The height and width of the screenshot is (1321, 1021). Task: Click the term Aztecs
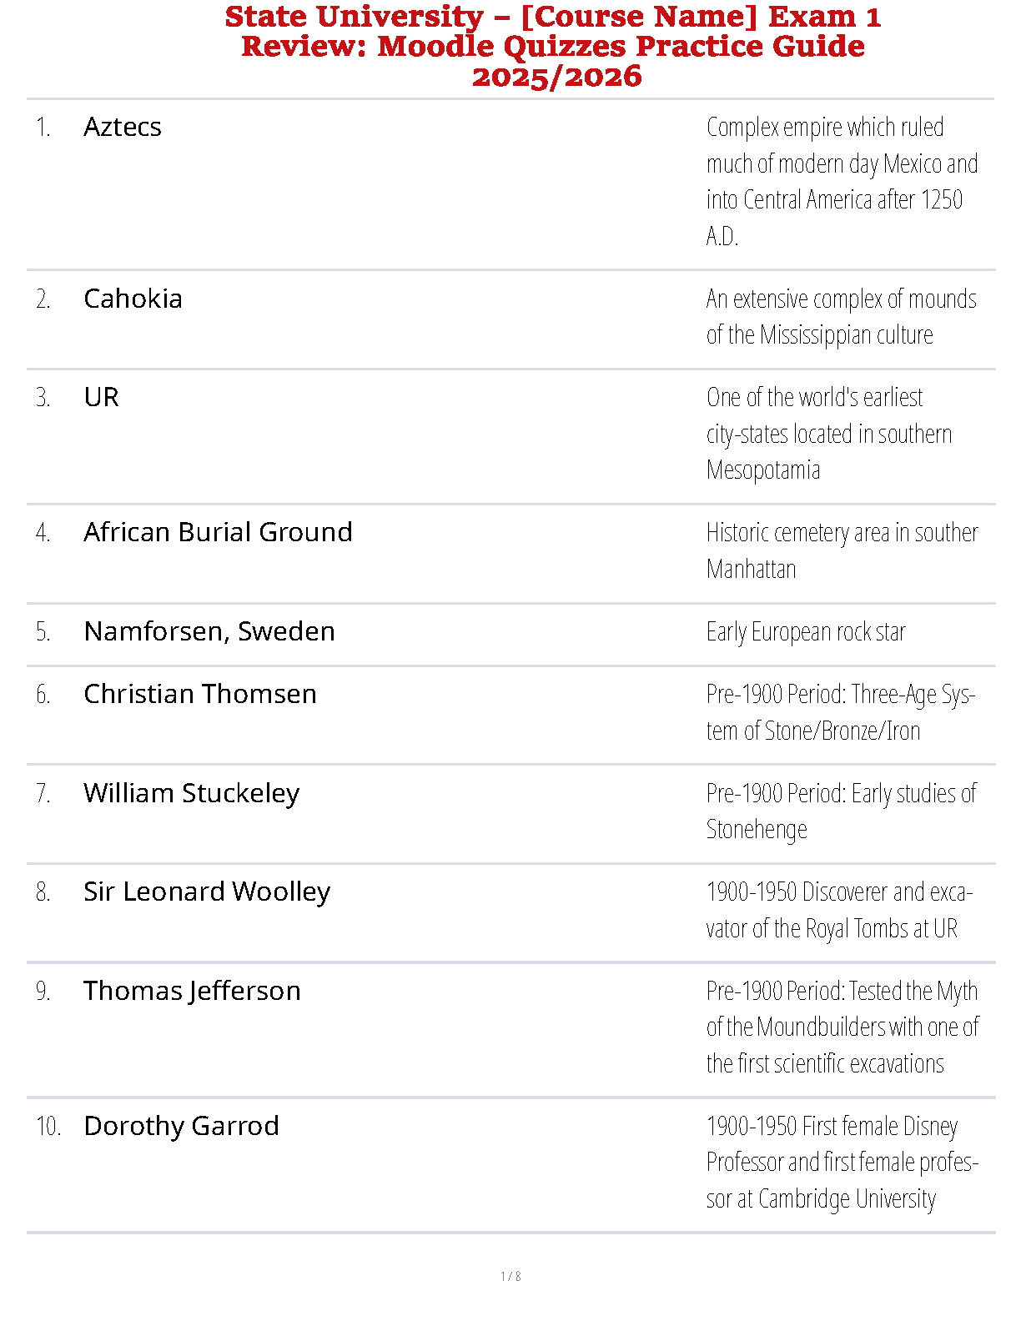(x=123, y=128)
